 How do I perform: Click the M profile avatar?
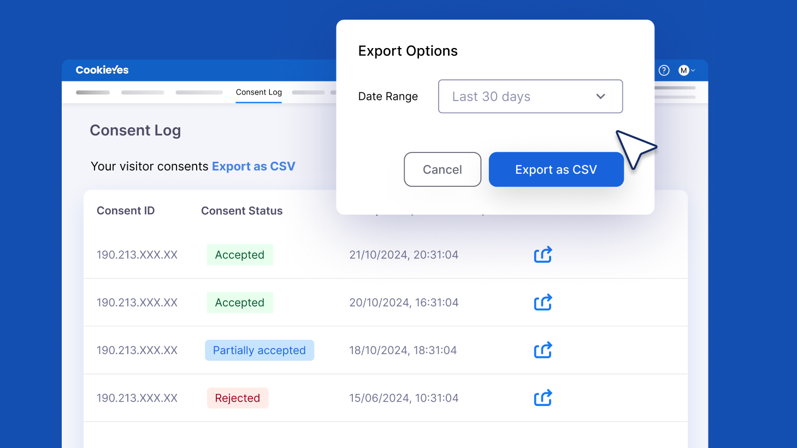pyautogui.click(x=683, y=70)
